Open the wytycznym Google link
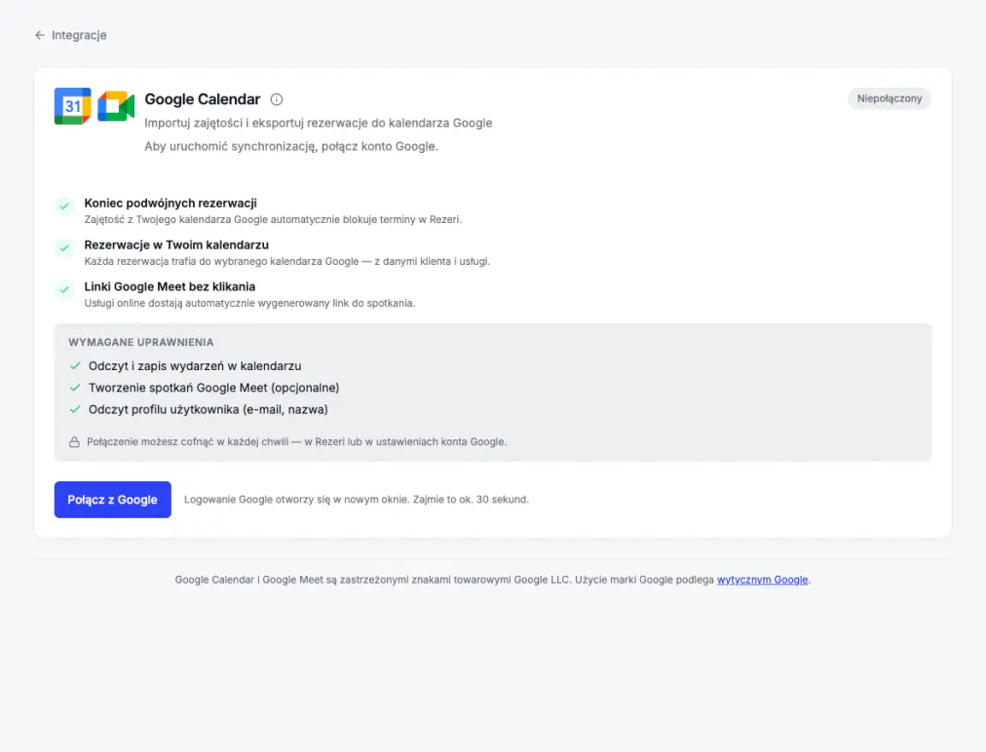This screenshot has width=986, height=752. [762, 580]
